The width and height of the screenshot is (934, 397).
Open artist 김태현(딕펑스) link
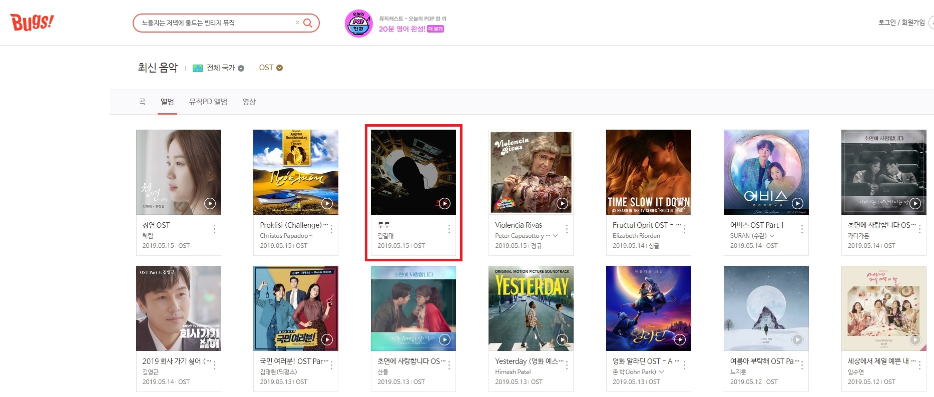pos(278,372)
